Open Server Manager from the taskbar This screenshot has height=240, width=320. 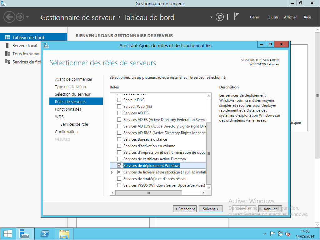click(24, 234)
